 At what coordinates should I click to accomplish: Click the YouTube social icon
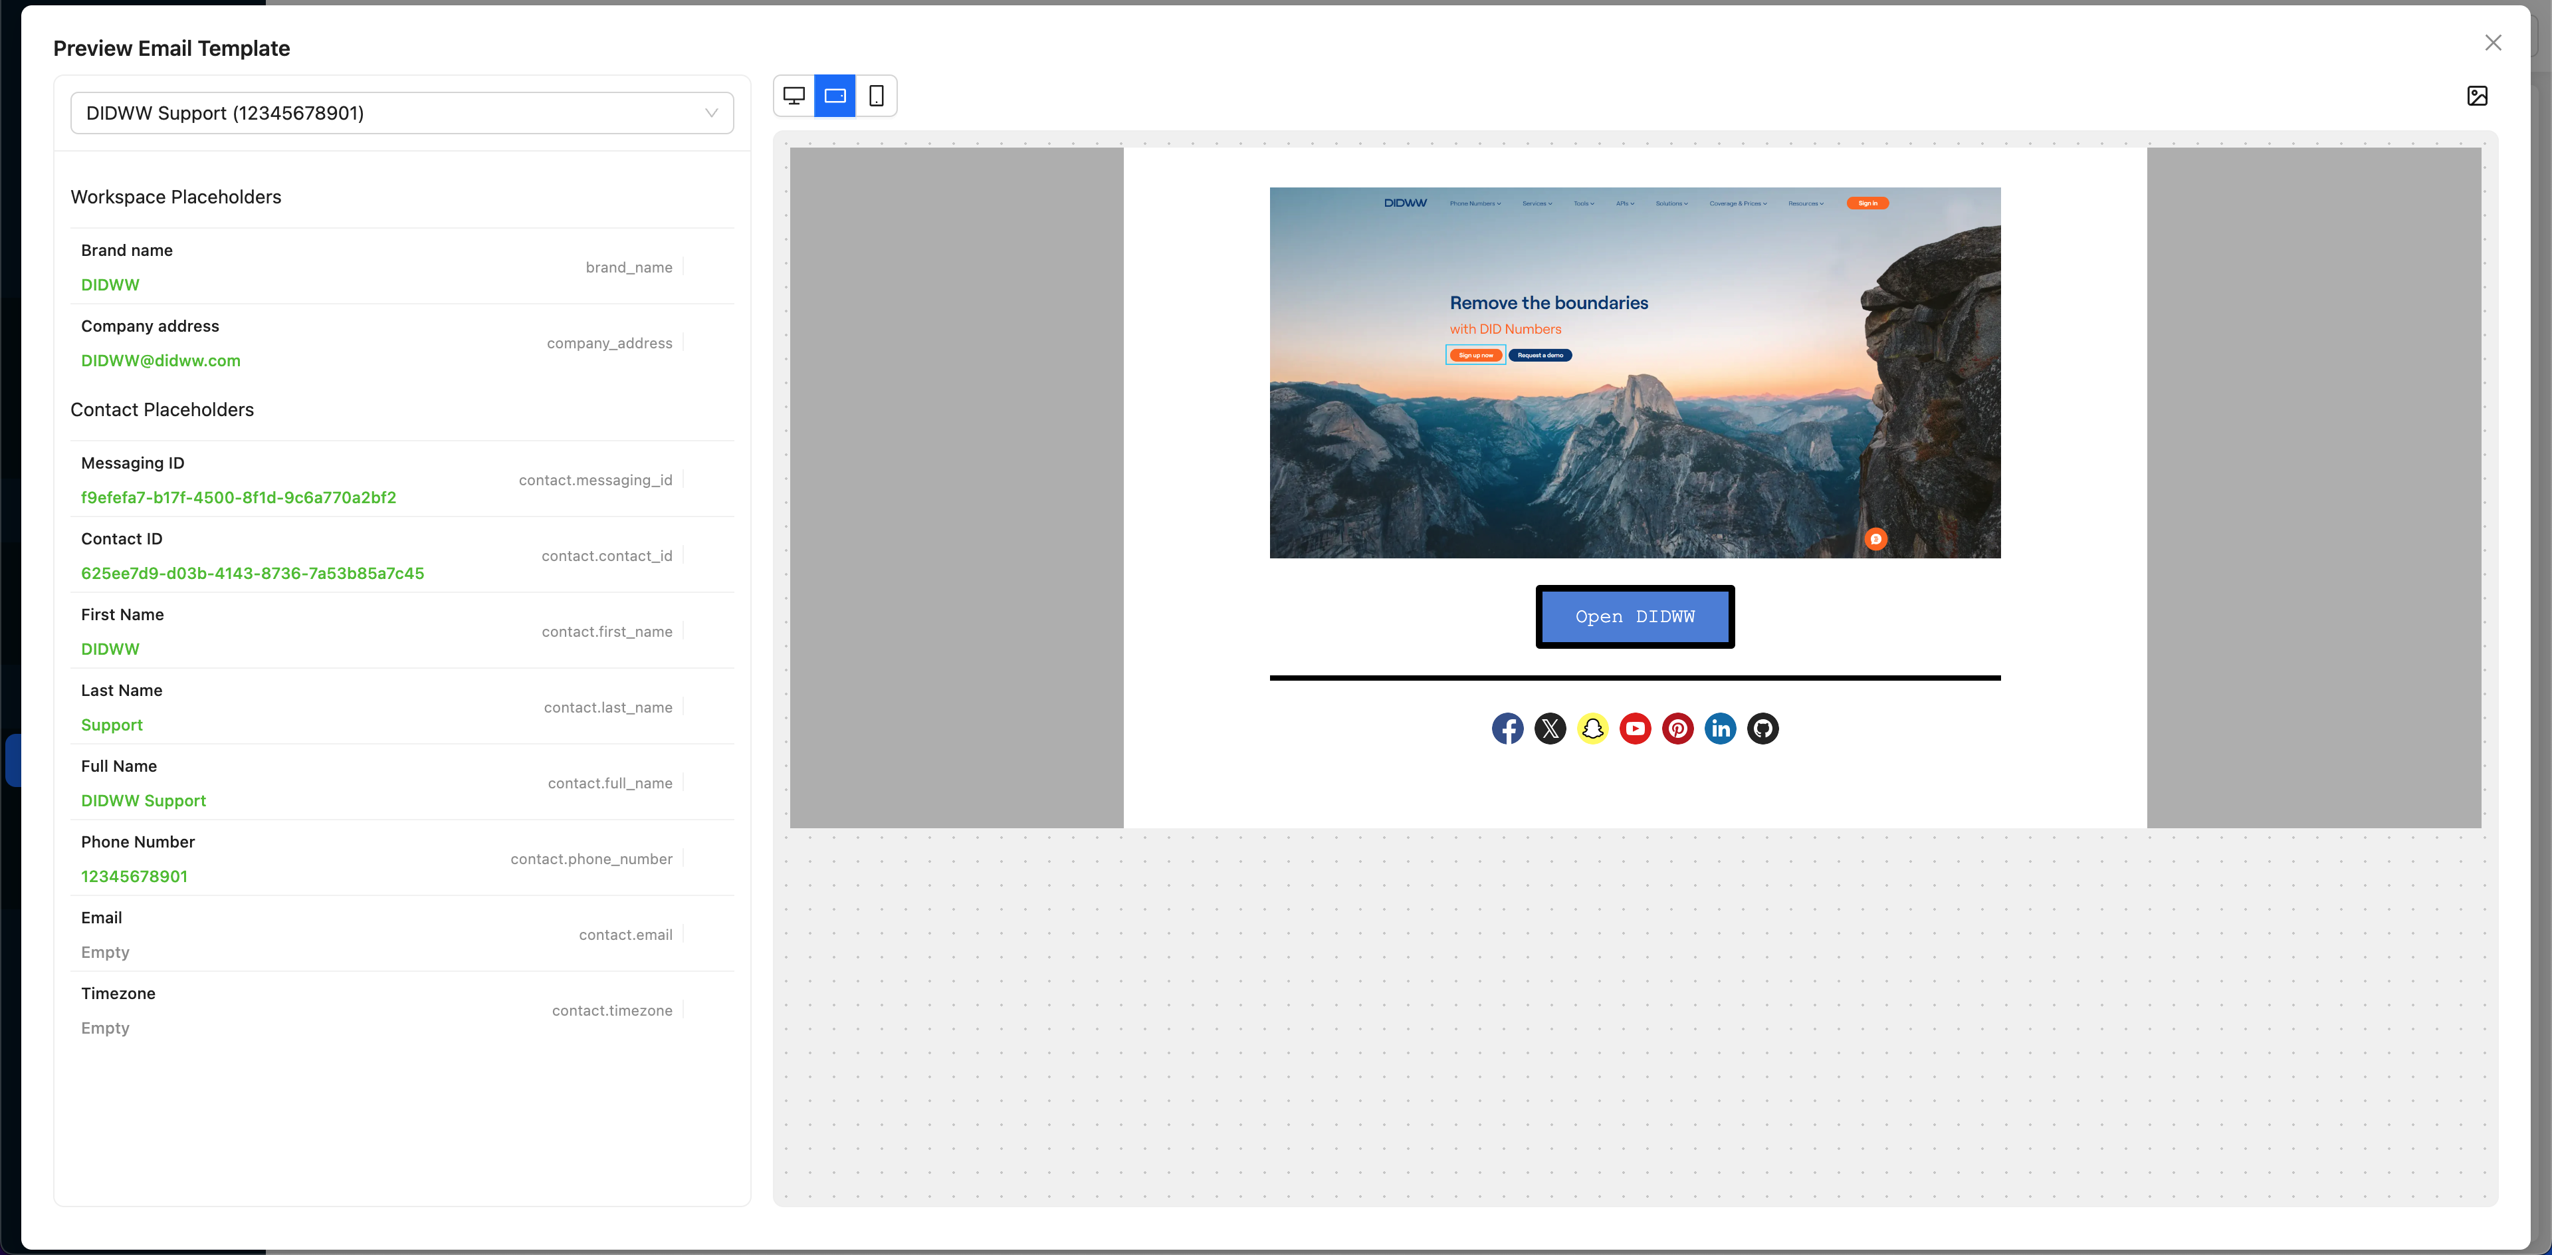click(1635, 729)
